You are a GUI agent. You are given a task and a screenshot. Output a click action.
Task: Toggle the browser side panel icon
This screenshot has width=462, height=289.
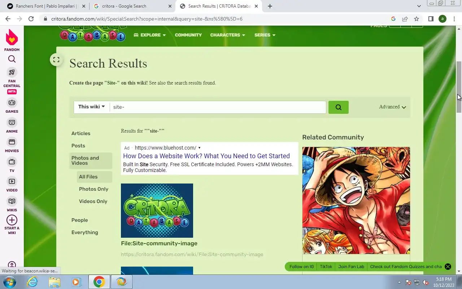[431, 19]
